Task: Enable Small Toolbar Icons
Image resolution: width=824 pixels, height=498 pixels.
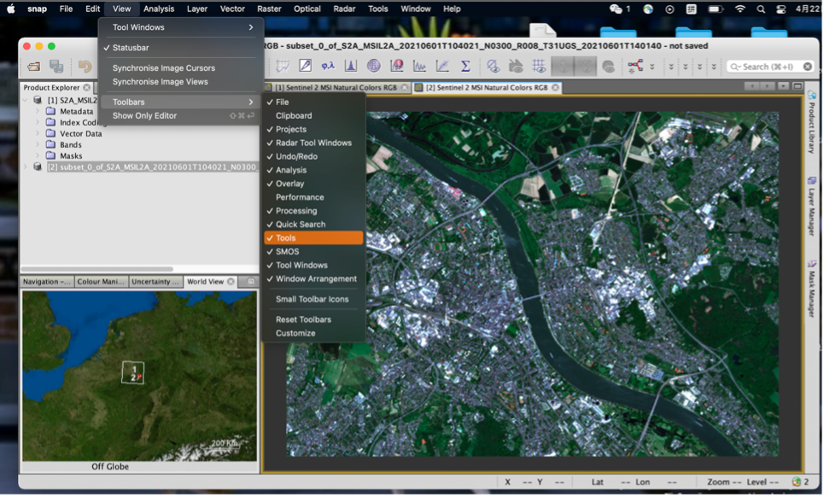Action: (x=312, y=299)
